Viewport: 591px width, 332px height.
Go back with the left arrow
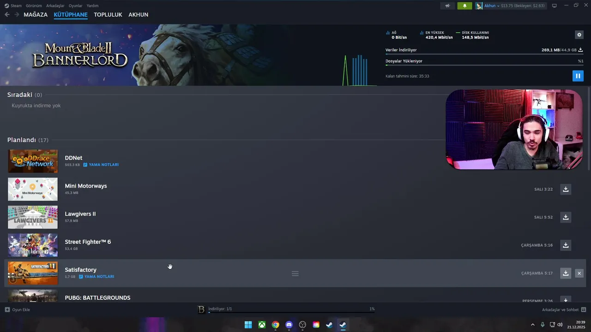[7, 15]
